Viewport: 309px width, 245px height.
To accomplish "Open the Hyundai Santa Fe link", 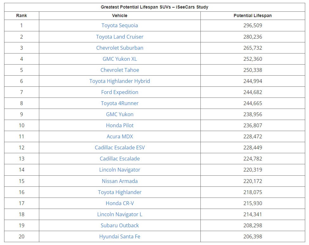I will 120,236.
